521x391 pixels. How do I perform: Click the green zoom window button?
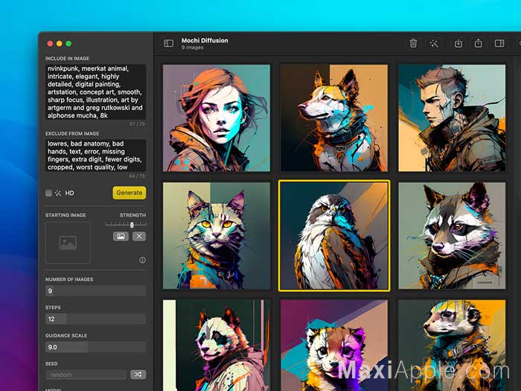[68, 43]
